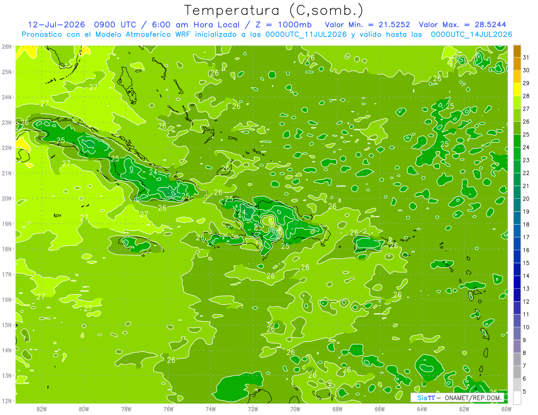
Task: Click color scale value 15
Action: (x=526, y=263)
